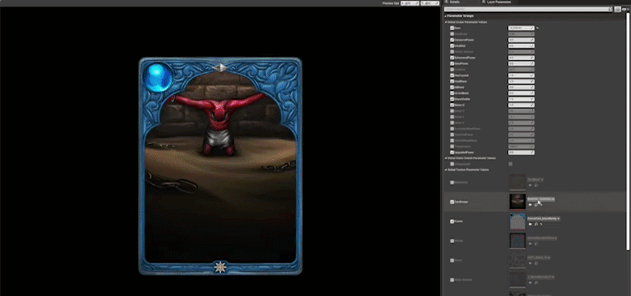Uncheck UpgradedPower override checkbox
Viewport: 631px width, 296px height.
(453, 153)
